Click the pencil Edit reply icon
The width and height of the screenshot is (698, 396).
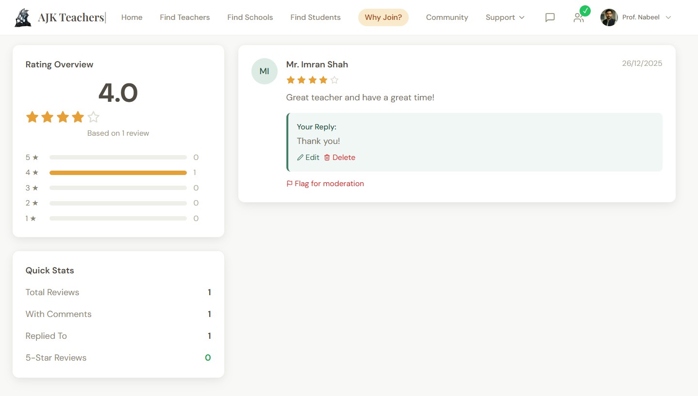(x=300, y=158)
